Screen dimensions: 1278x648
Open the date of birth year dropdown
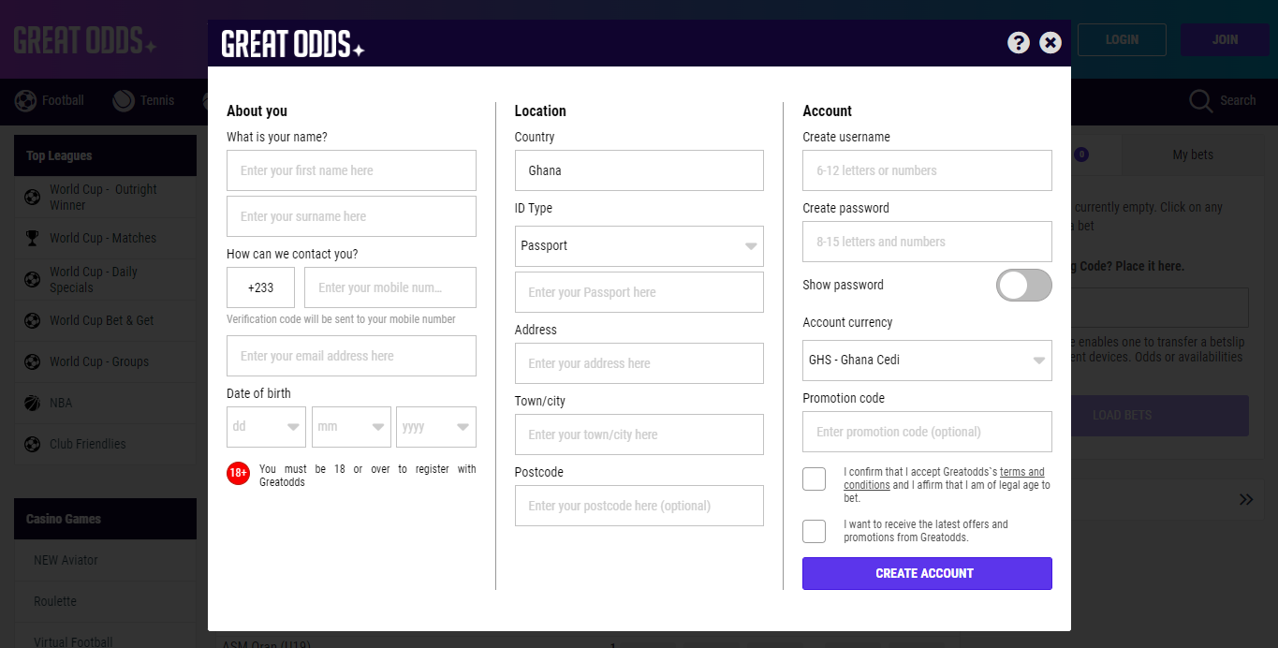coord(435,427)
